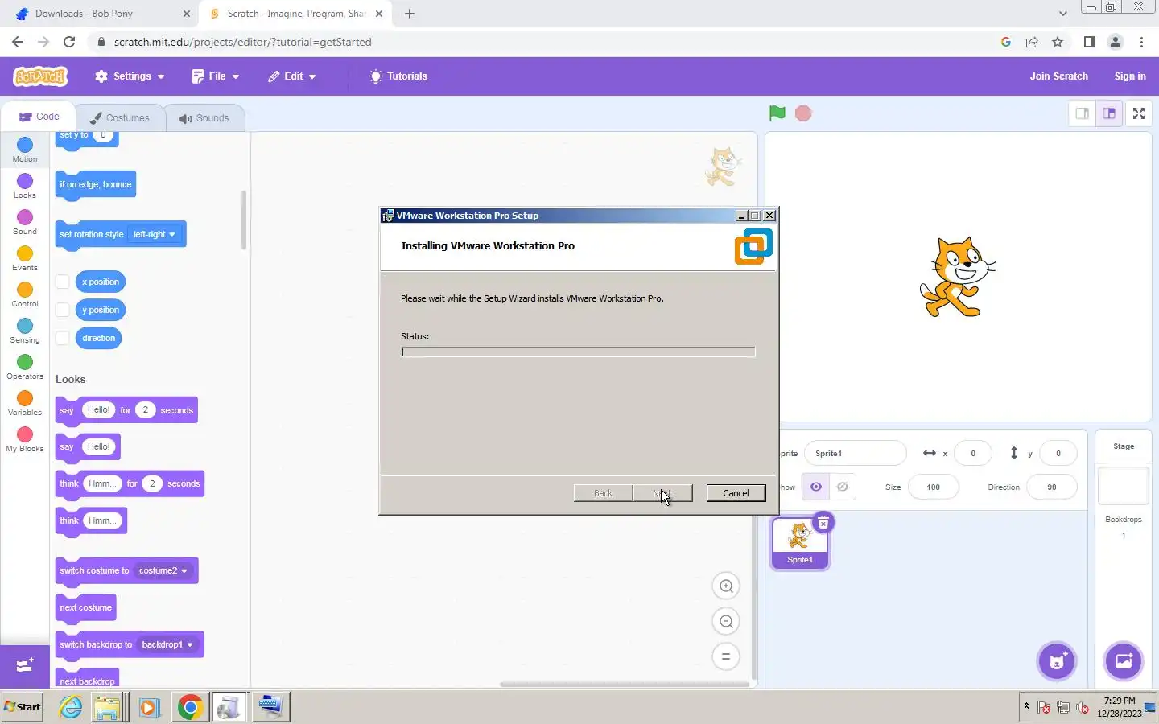Click the next costume block

tap(86, 607)
